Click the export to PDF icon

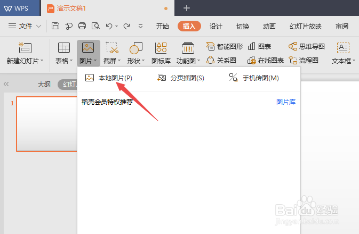(x=69, y=26)
